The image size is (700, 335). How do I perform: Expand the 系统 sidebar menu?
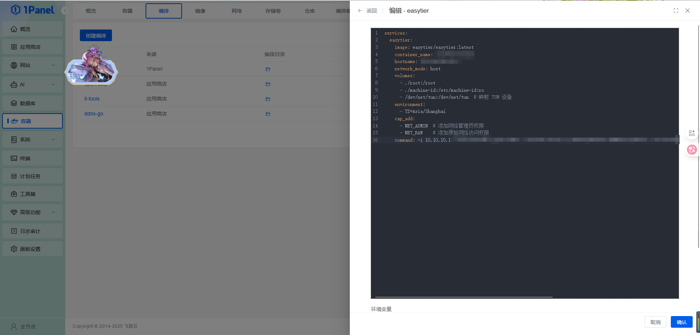point(32,139)
